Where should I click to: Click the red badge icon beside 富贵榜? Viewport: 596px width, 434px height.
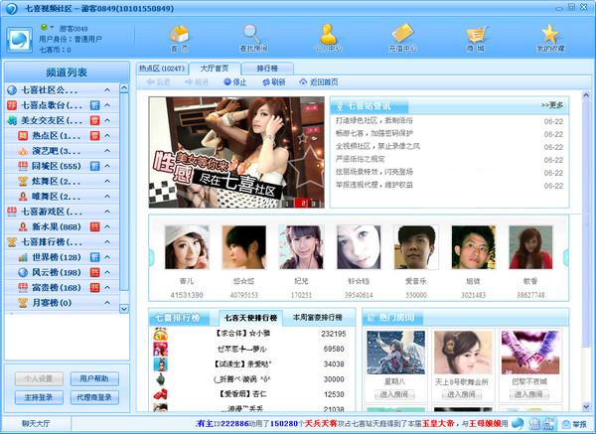click(94, 288)
